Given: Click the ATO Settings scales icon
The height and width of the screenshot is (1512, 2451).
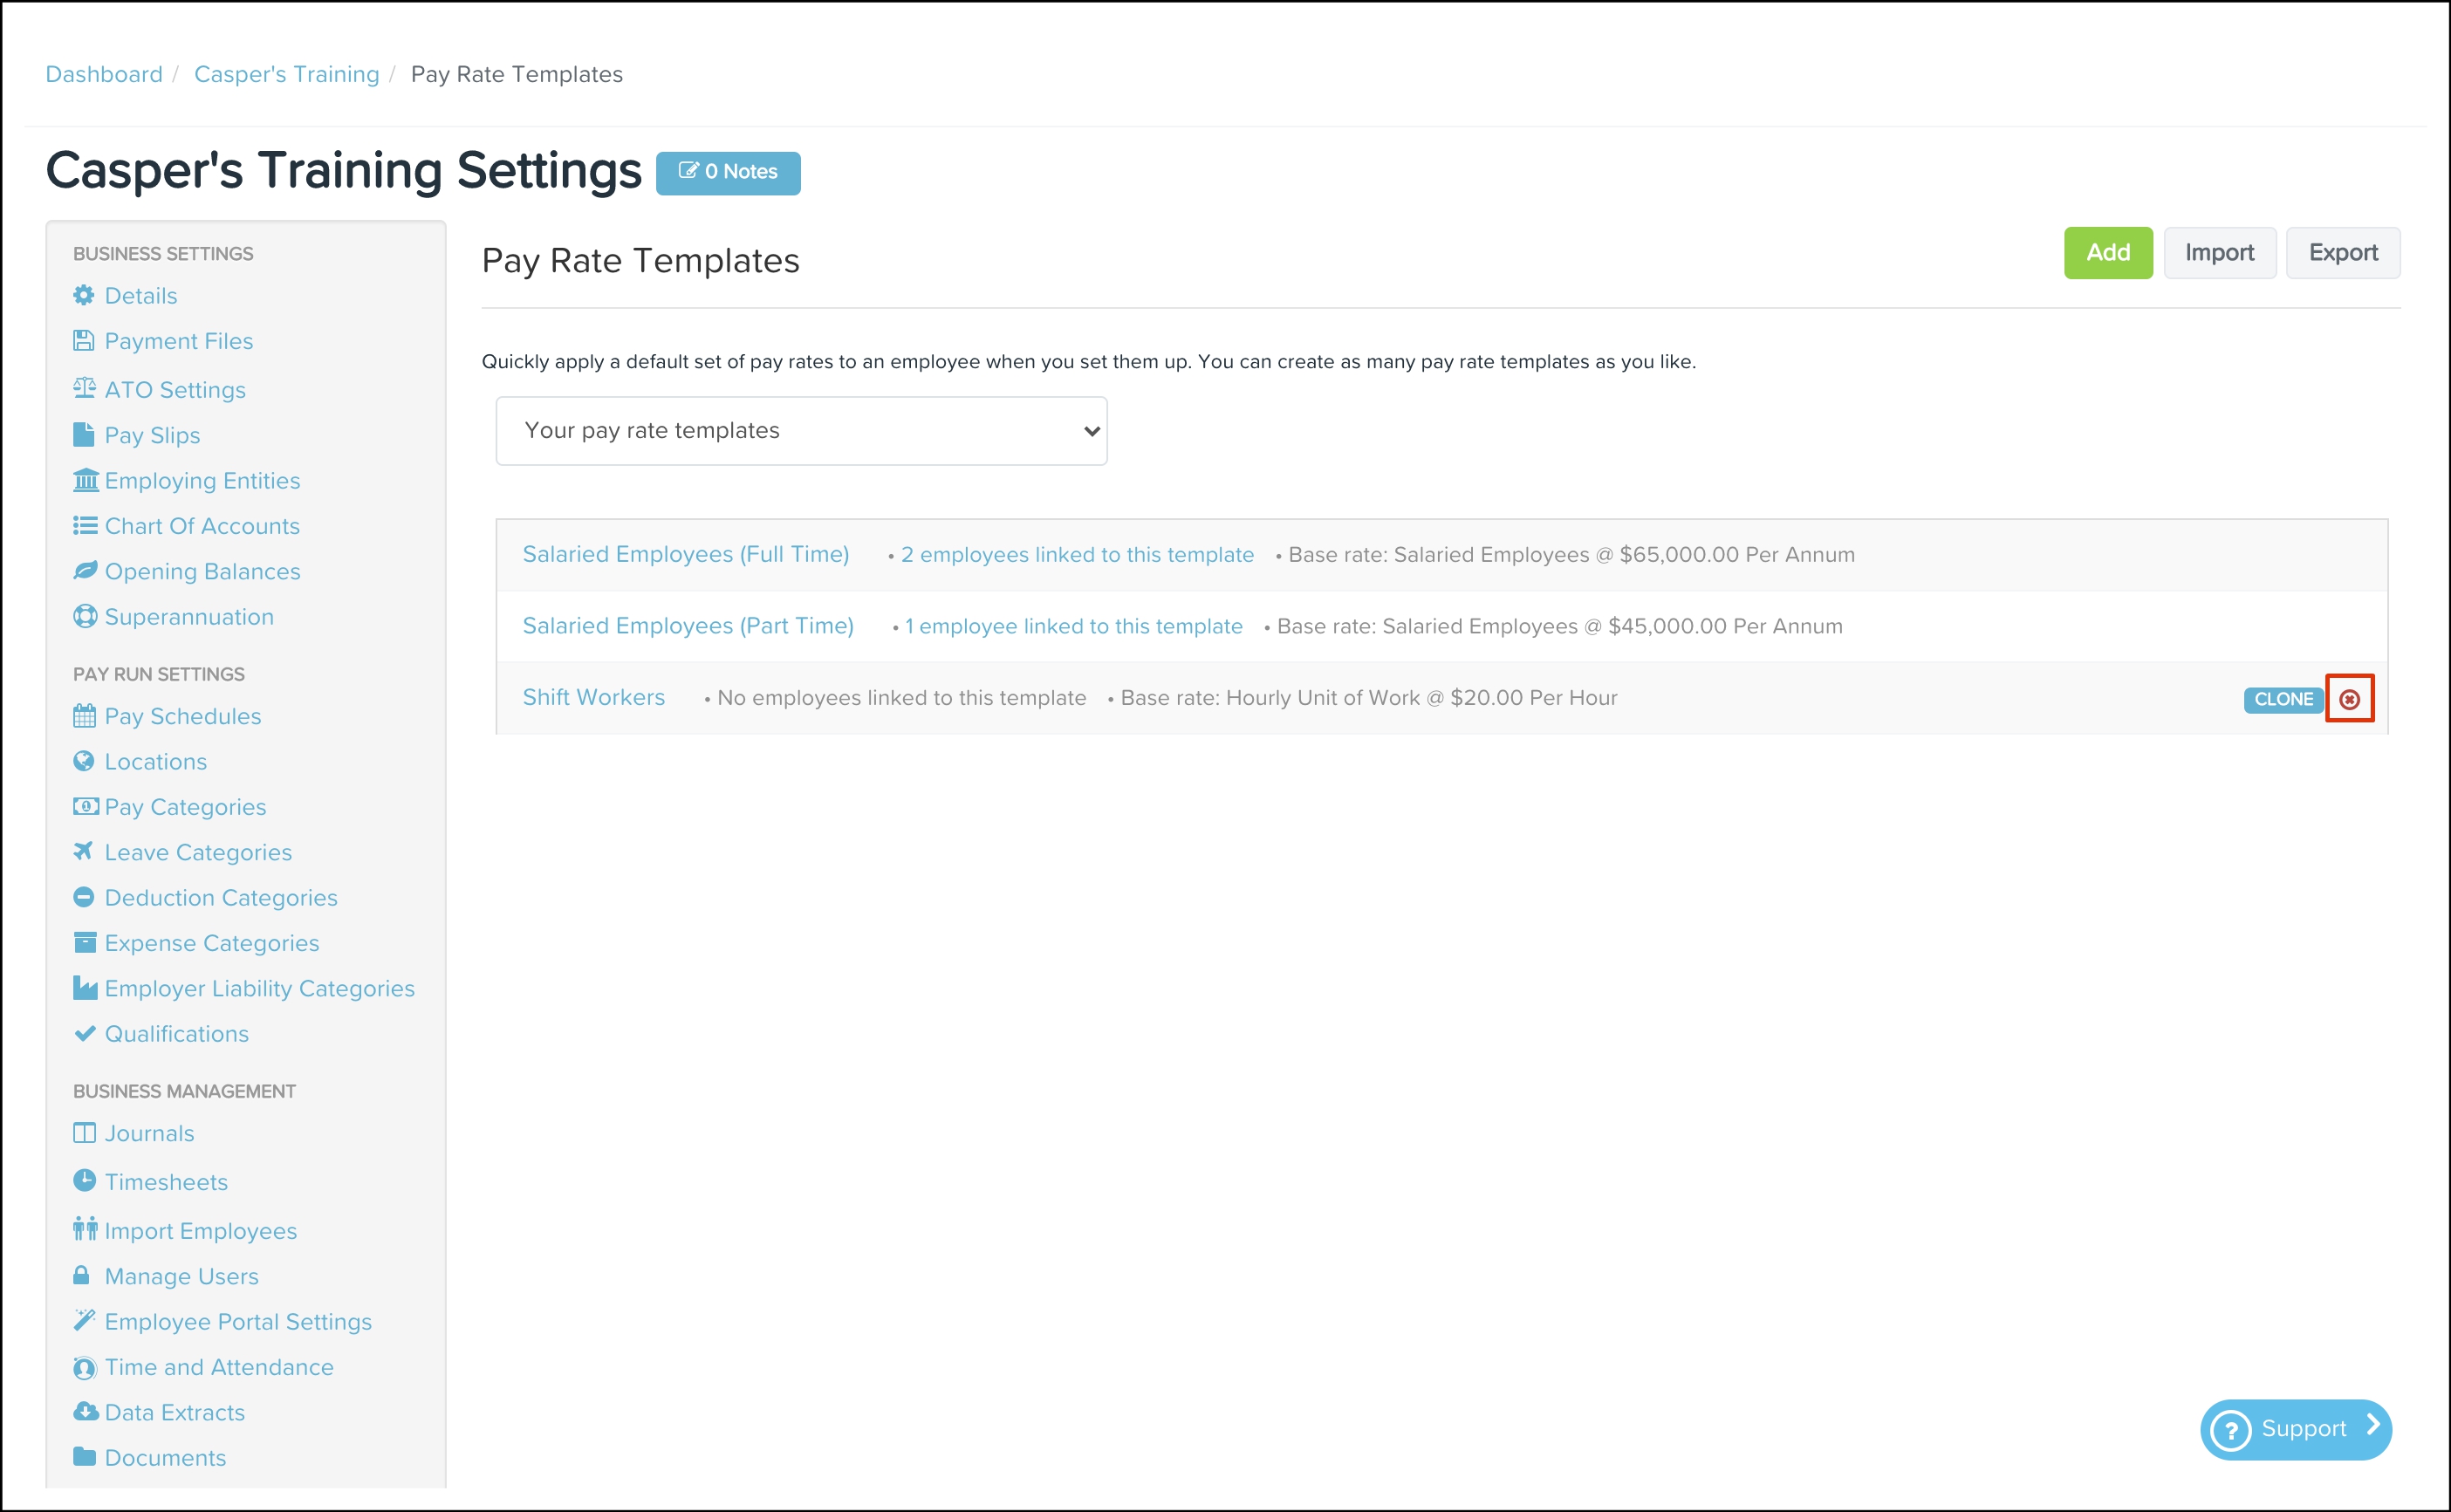Looking at the screenshot, I should coord(84,388).
